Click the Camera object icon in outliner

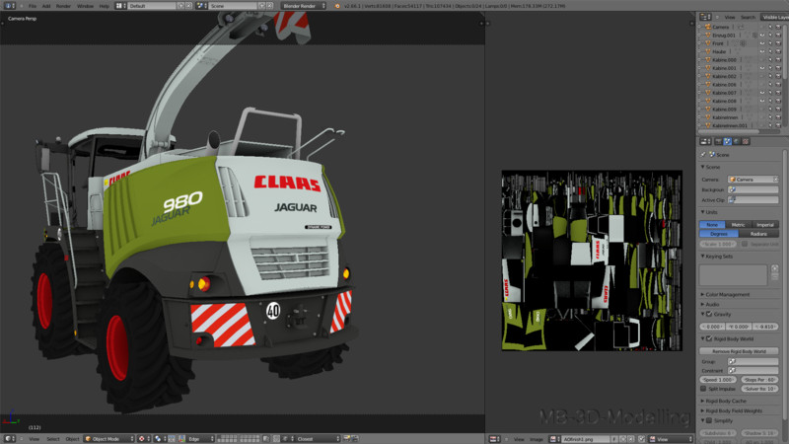(x=707, y=27)
